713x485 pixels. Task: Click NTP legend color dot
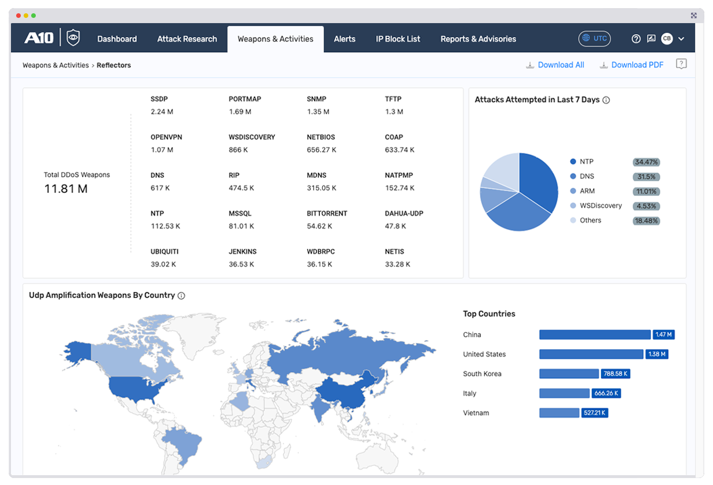(573, 162)
